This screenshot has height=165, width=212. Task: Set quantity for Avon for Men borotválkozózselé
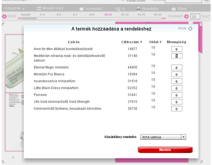177,49
